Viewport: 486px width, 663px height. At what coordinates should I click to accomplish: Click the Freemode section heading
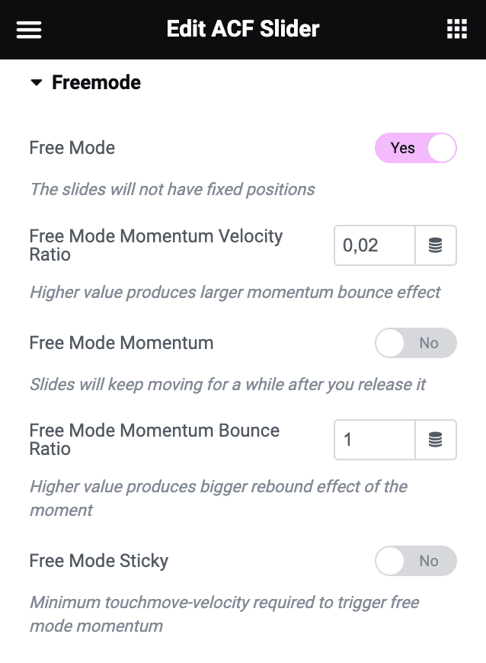click(x=96, y=82)
